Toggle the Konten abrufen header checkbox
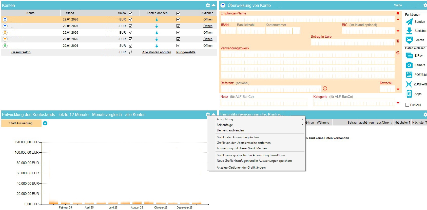The height and width of the screenshot is (210, 427). [x=178, y=13]
